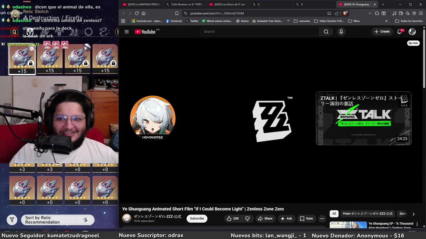This screenshot has width=426, height=239.
Task: Save the video to a playlist
Action: 306,218
